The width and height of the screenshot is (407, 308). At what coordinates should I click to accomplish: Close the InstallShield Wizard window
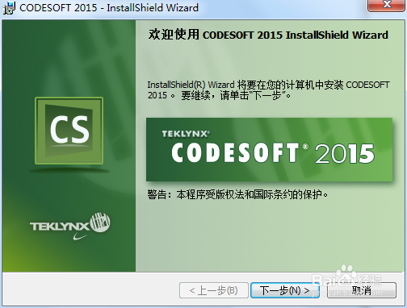click(387, 5)
